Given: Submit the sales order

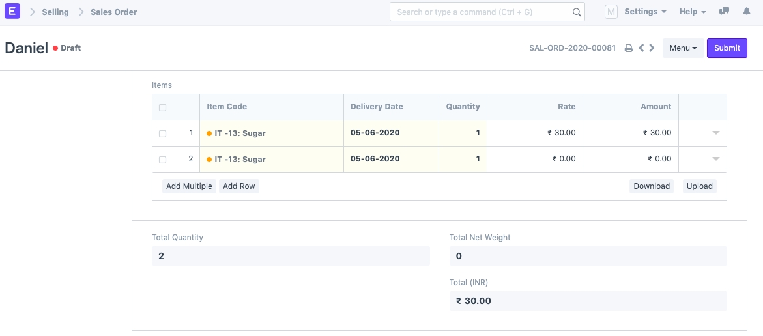Looking at the screenshot, I should click(x=727, y=48).
